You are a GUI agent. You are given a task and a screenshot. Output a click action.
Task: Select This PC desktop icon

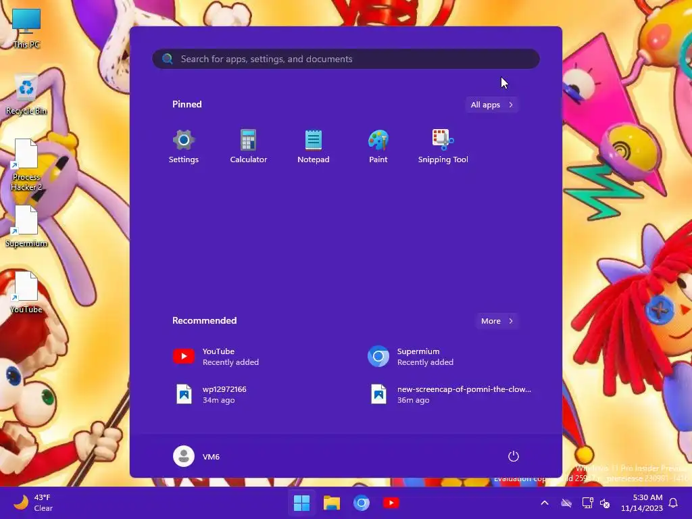coord(26,28)
